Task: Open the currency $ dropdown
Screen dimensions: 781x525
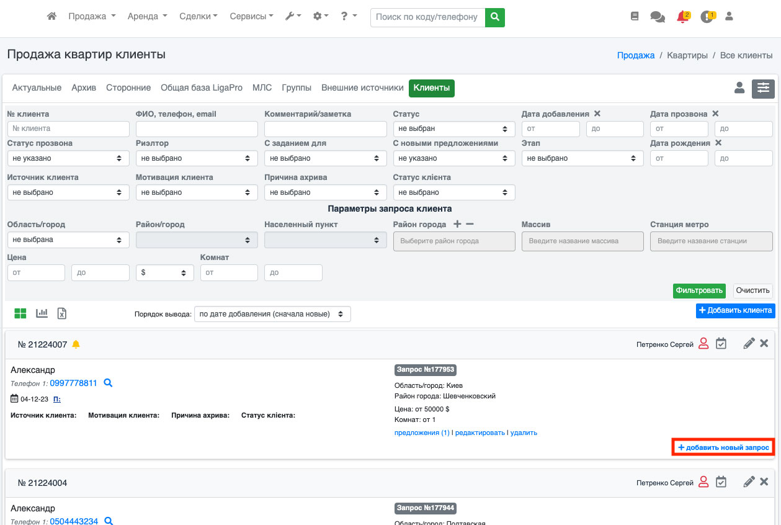Action: 164,272
